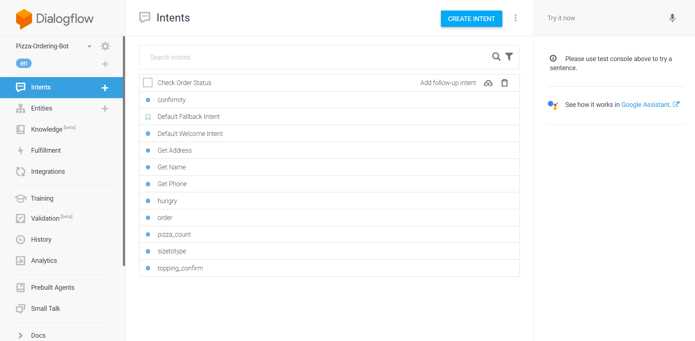Screen dimensions: 695x341
Task: Expand the Pizza-Ordering-Bot agent dropdown
Action: (x=89, y=46)
